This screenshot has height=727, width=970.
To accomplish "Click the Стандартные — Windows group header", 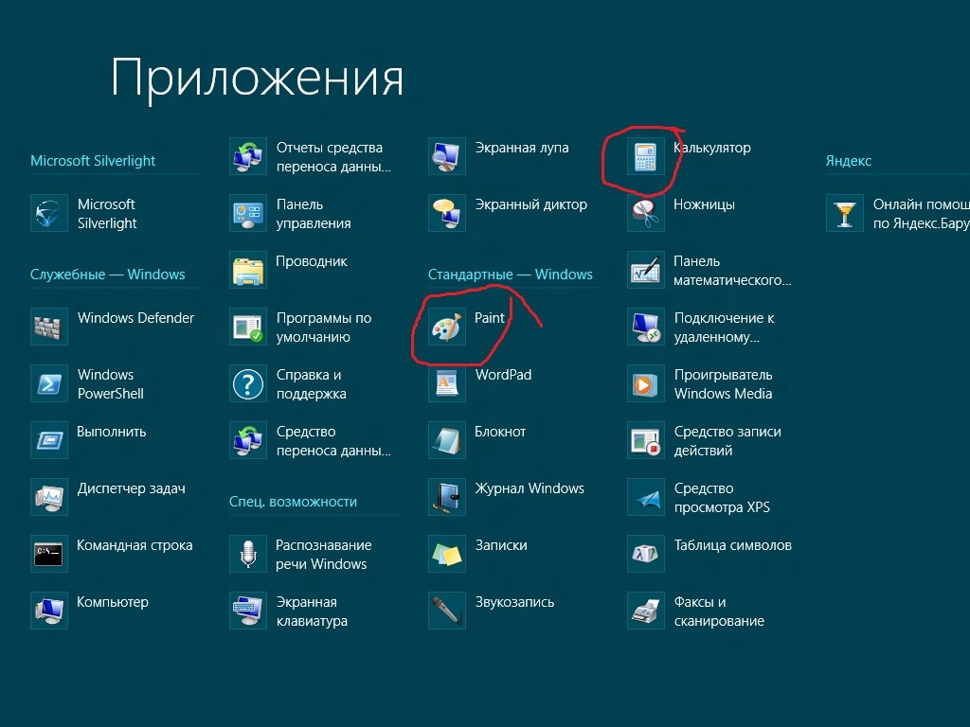I will click(511, 275).
